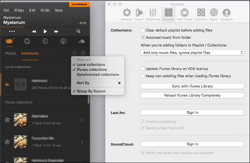Open the Advanced preferences pane
This screenshot has width=250, height=163.
coord(153,14)
